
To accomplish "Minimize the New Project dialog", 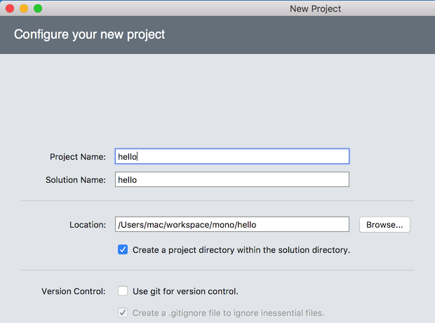I will pyautogui.click(x=24, y=8).
